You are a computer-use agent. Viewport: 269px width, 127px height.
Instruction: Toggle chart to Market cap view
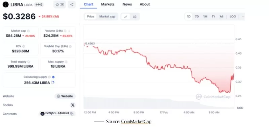pos(107,16)
